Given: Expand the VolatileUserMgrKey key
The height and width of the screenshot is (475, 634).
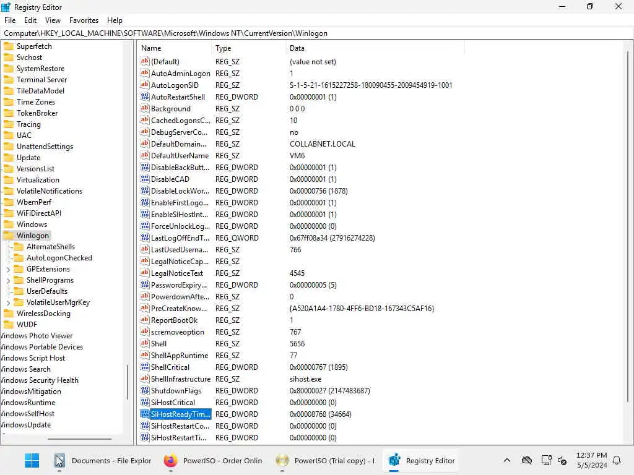Looking at the screenshot, I should pos(9,302).
